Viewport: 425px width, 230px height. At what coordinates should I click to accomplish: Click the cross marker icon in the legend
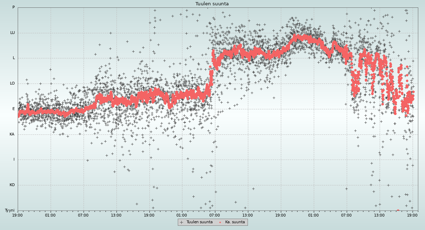tap(182, 222)
